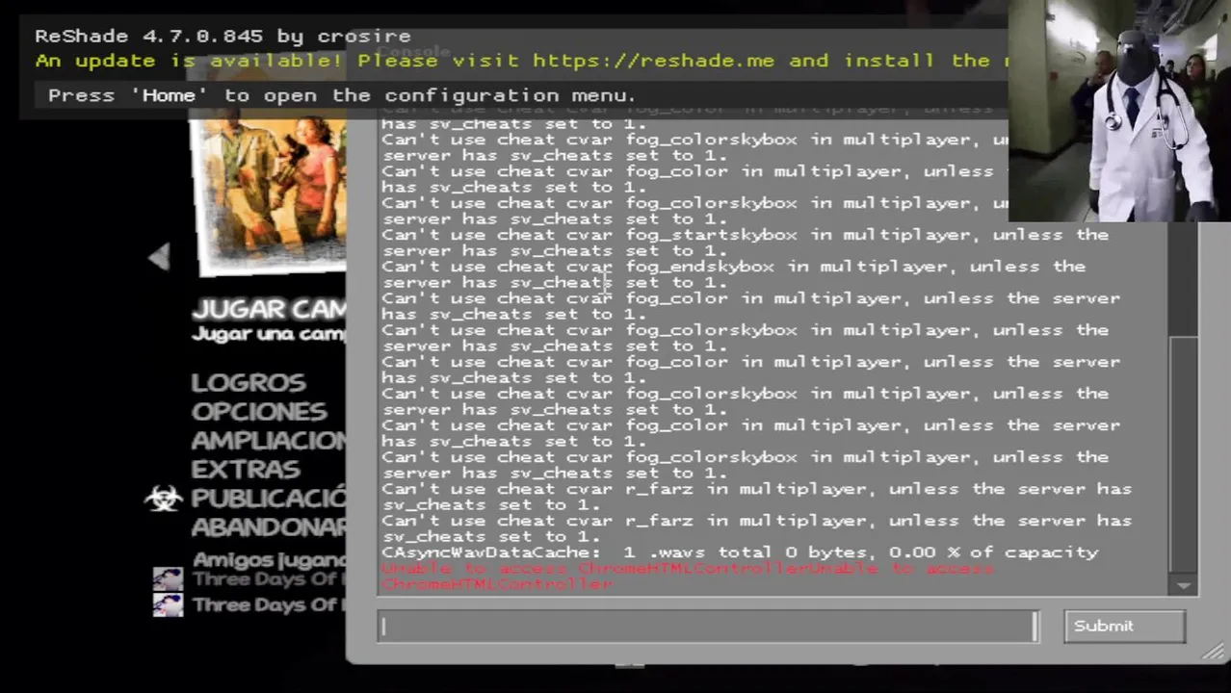Click the 'fog_endskybox' console message line
Viewport: 1231px width, 693px height.
point(733,274)
